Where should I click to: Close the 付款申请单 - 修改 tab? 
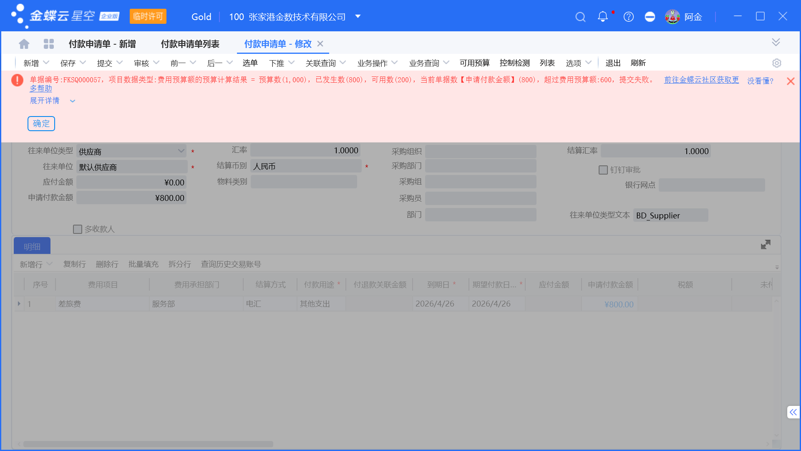tap(320, 44)
